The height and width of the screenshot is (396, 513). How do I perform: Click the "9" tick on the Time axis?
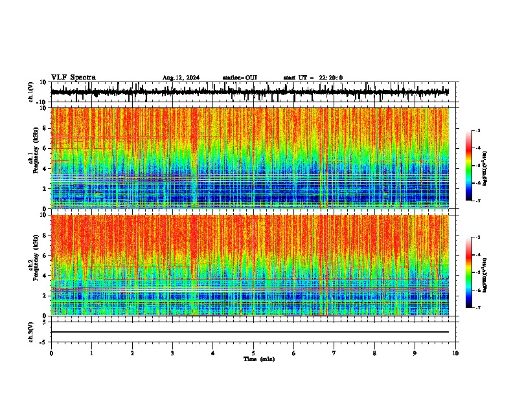click(x=415, y=353)
